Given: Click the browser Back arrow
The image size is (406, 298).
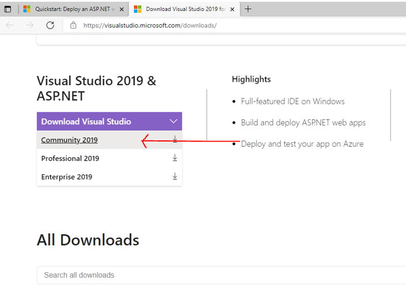Looking at the screenshot, I should [x=10, y=25].
